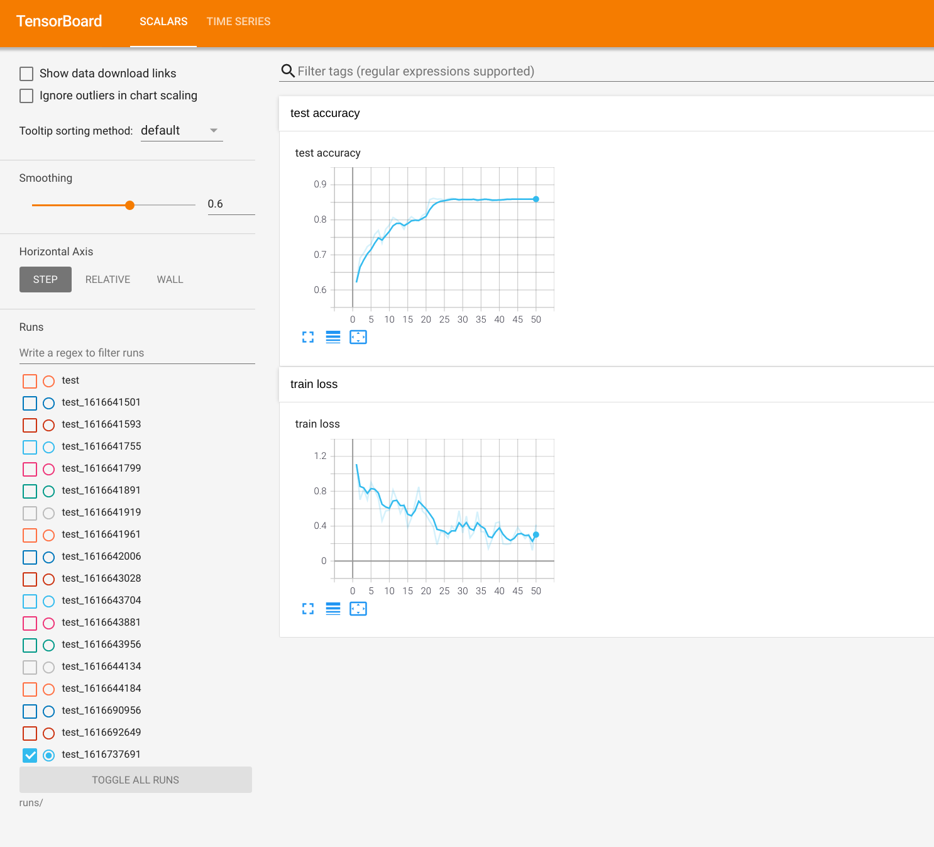Focus the run regex filter field
Screen dimensions: 934x847
136,353
